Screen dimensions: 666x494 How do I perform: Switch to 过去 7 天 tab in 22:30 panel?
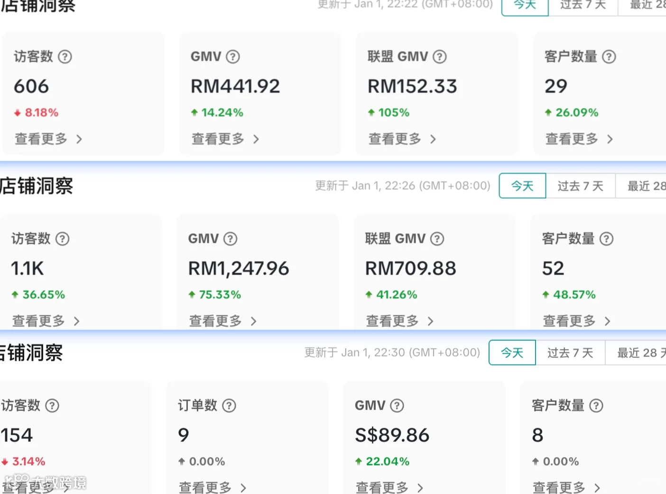click(570, 353)
